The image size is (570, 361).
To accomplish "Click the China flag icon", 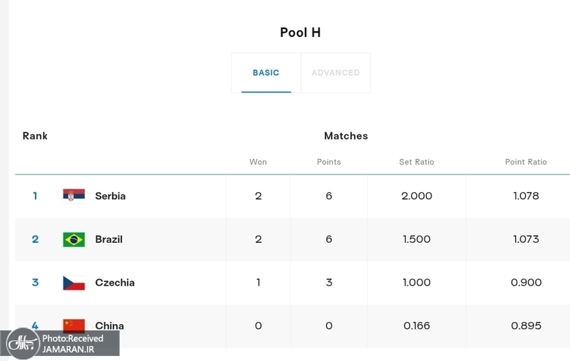I will [73, 325].
